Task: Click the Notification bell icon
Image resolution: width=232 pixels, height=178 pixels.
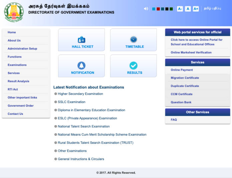Action: [x=81, y=65]
